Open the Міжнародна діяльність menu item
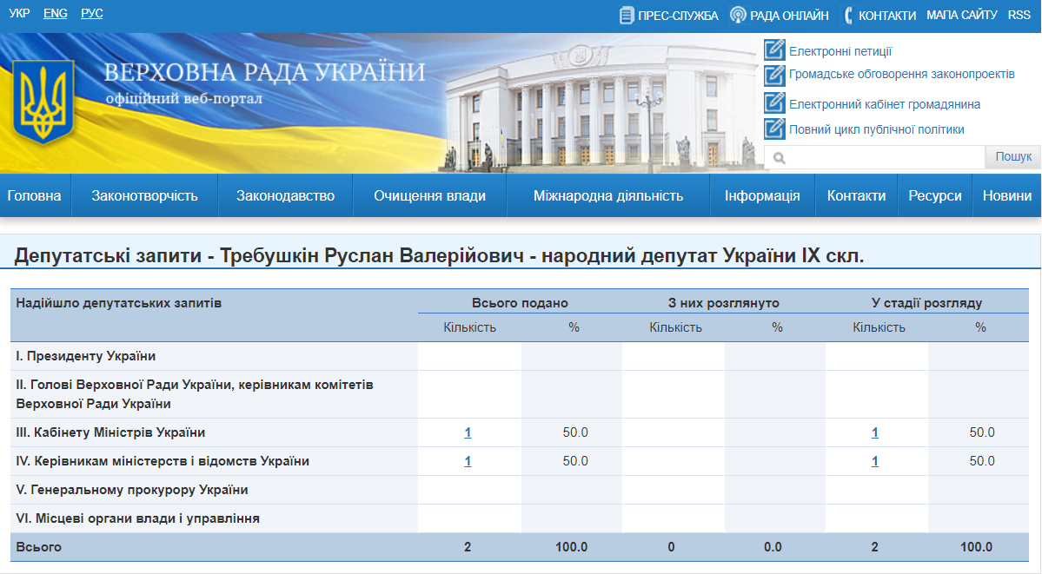The height and width of the screenshot is (574, 1042). point(608,195)
